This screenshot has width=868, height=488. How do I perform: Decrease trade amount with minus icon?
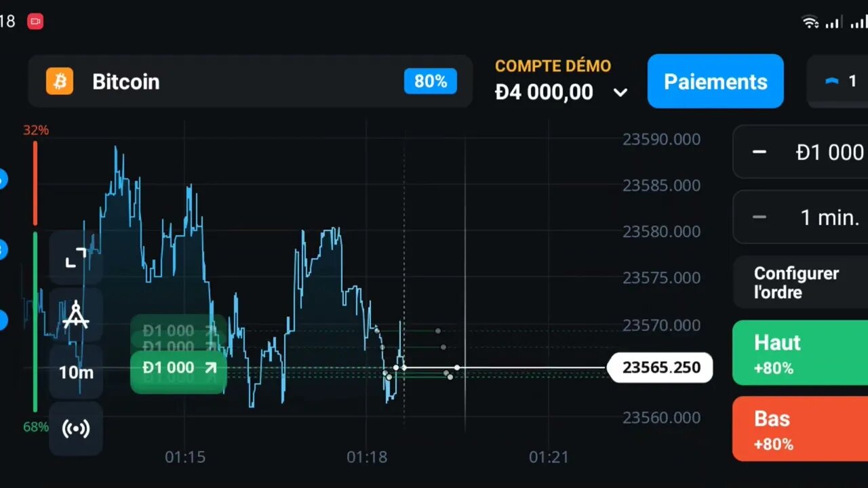[x=759, y=152]
